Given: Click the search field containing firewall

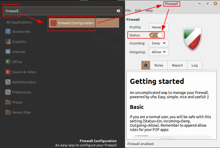Looking at the screenshot, I should point(62,11).
